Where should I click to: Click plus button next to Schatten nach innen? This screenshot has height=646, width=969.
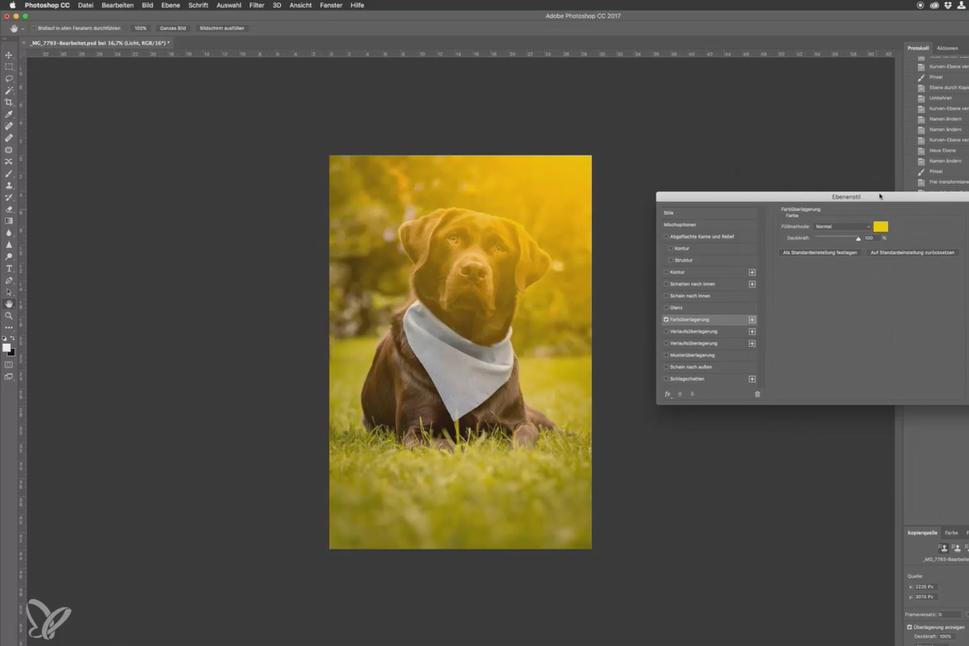point(752,284)
